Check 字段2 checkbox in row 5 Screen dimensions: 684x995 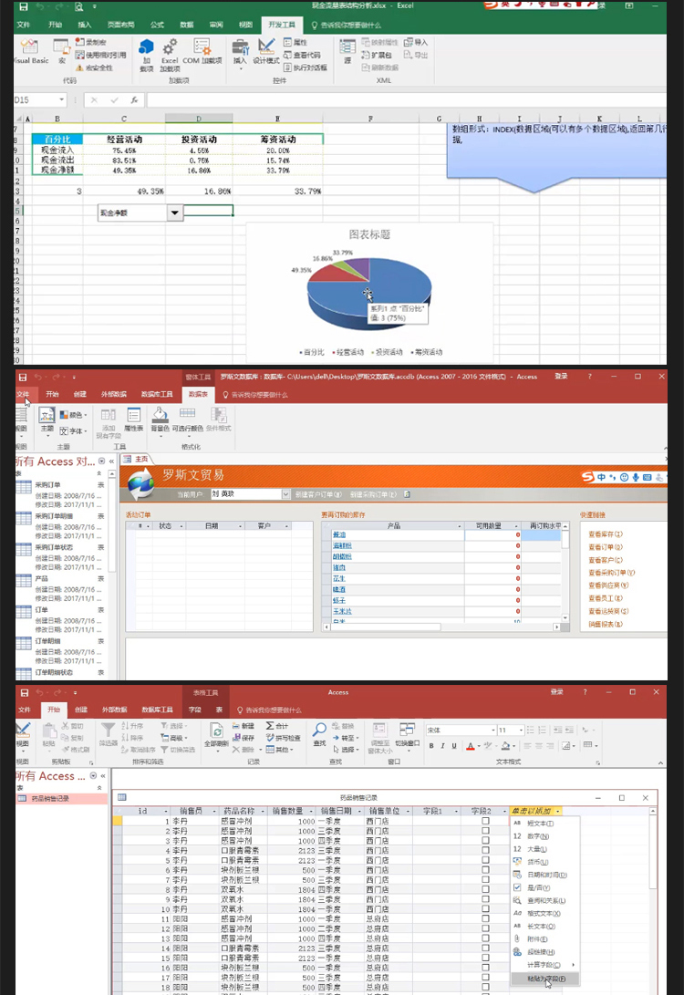[485, 860]
